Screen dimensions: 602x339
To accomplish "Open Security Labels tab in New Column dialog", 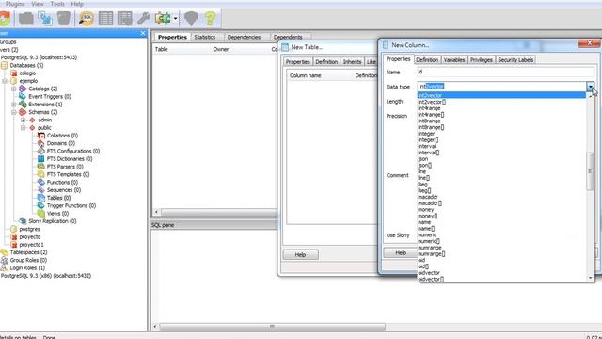I will coord(515,60).
